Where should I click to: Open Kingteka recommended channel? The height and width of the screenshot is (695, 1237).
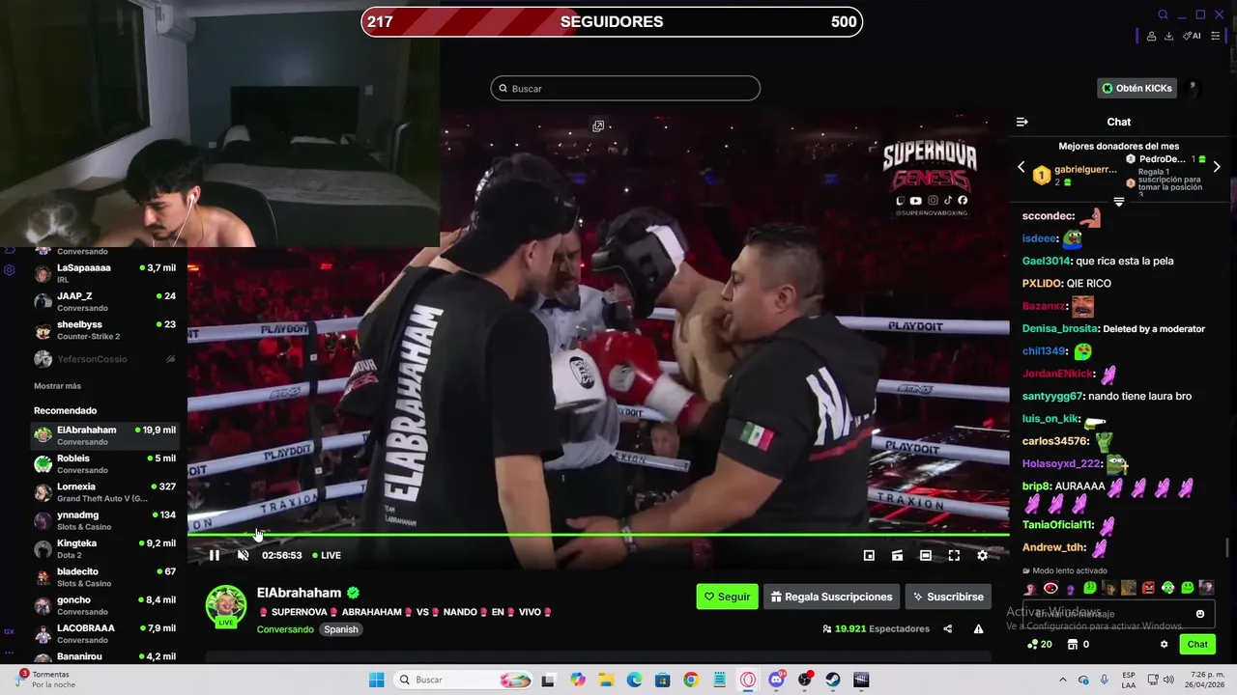[x=104, y=549]
